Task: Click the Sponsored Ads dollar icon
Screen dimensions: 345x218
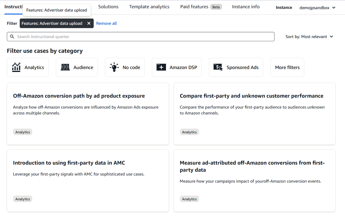Action: coord(218,67)
